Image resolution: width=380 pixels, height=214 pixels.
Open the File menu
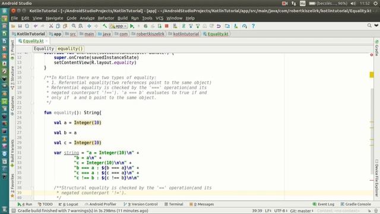pyautogui.click(x=14, y=18)
